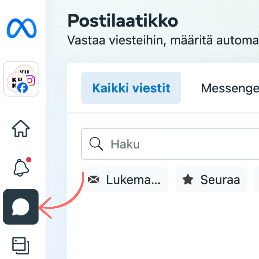Viewport: 259px width, 259px height.
Task: Click the Postilaatikko page heading
Action: pos(123,21)
